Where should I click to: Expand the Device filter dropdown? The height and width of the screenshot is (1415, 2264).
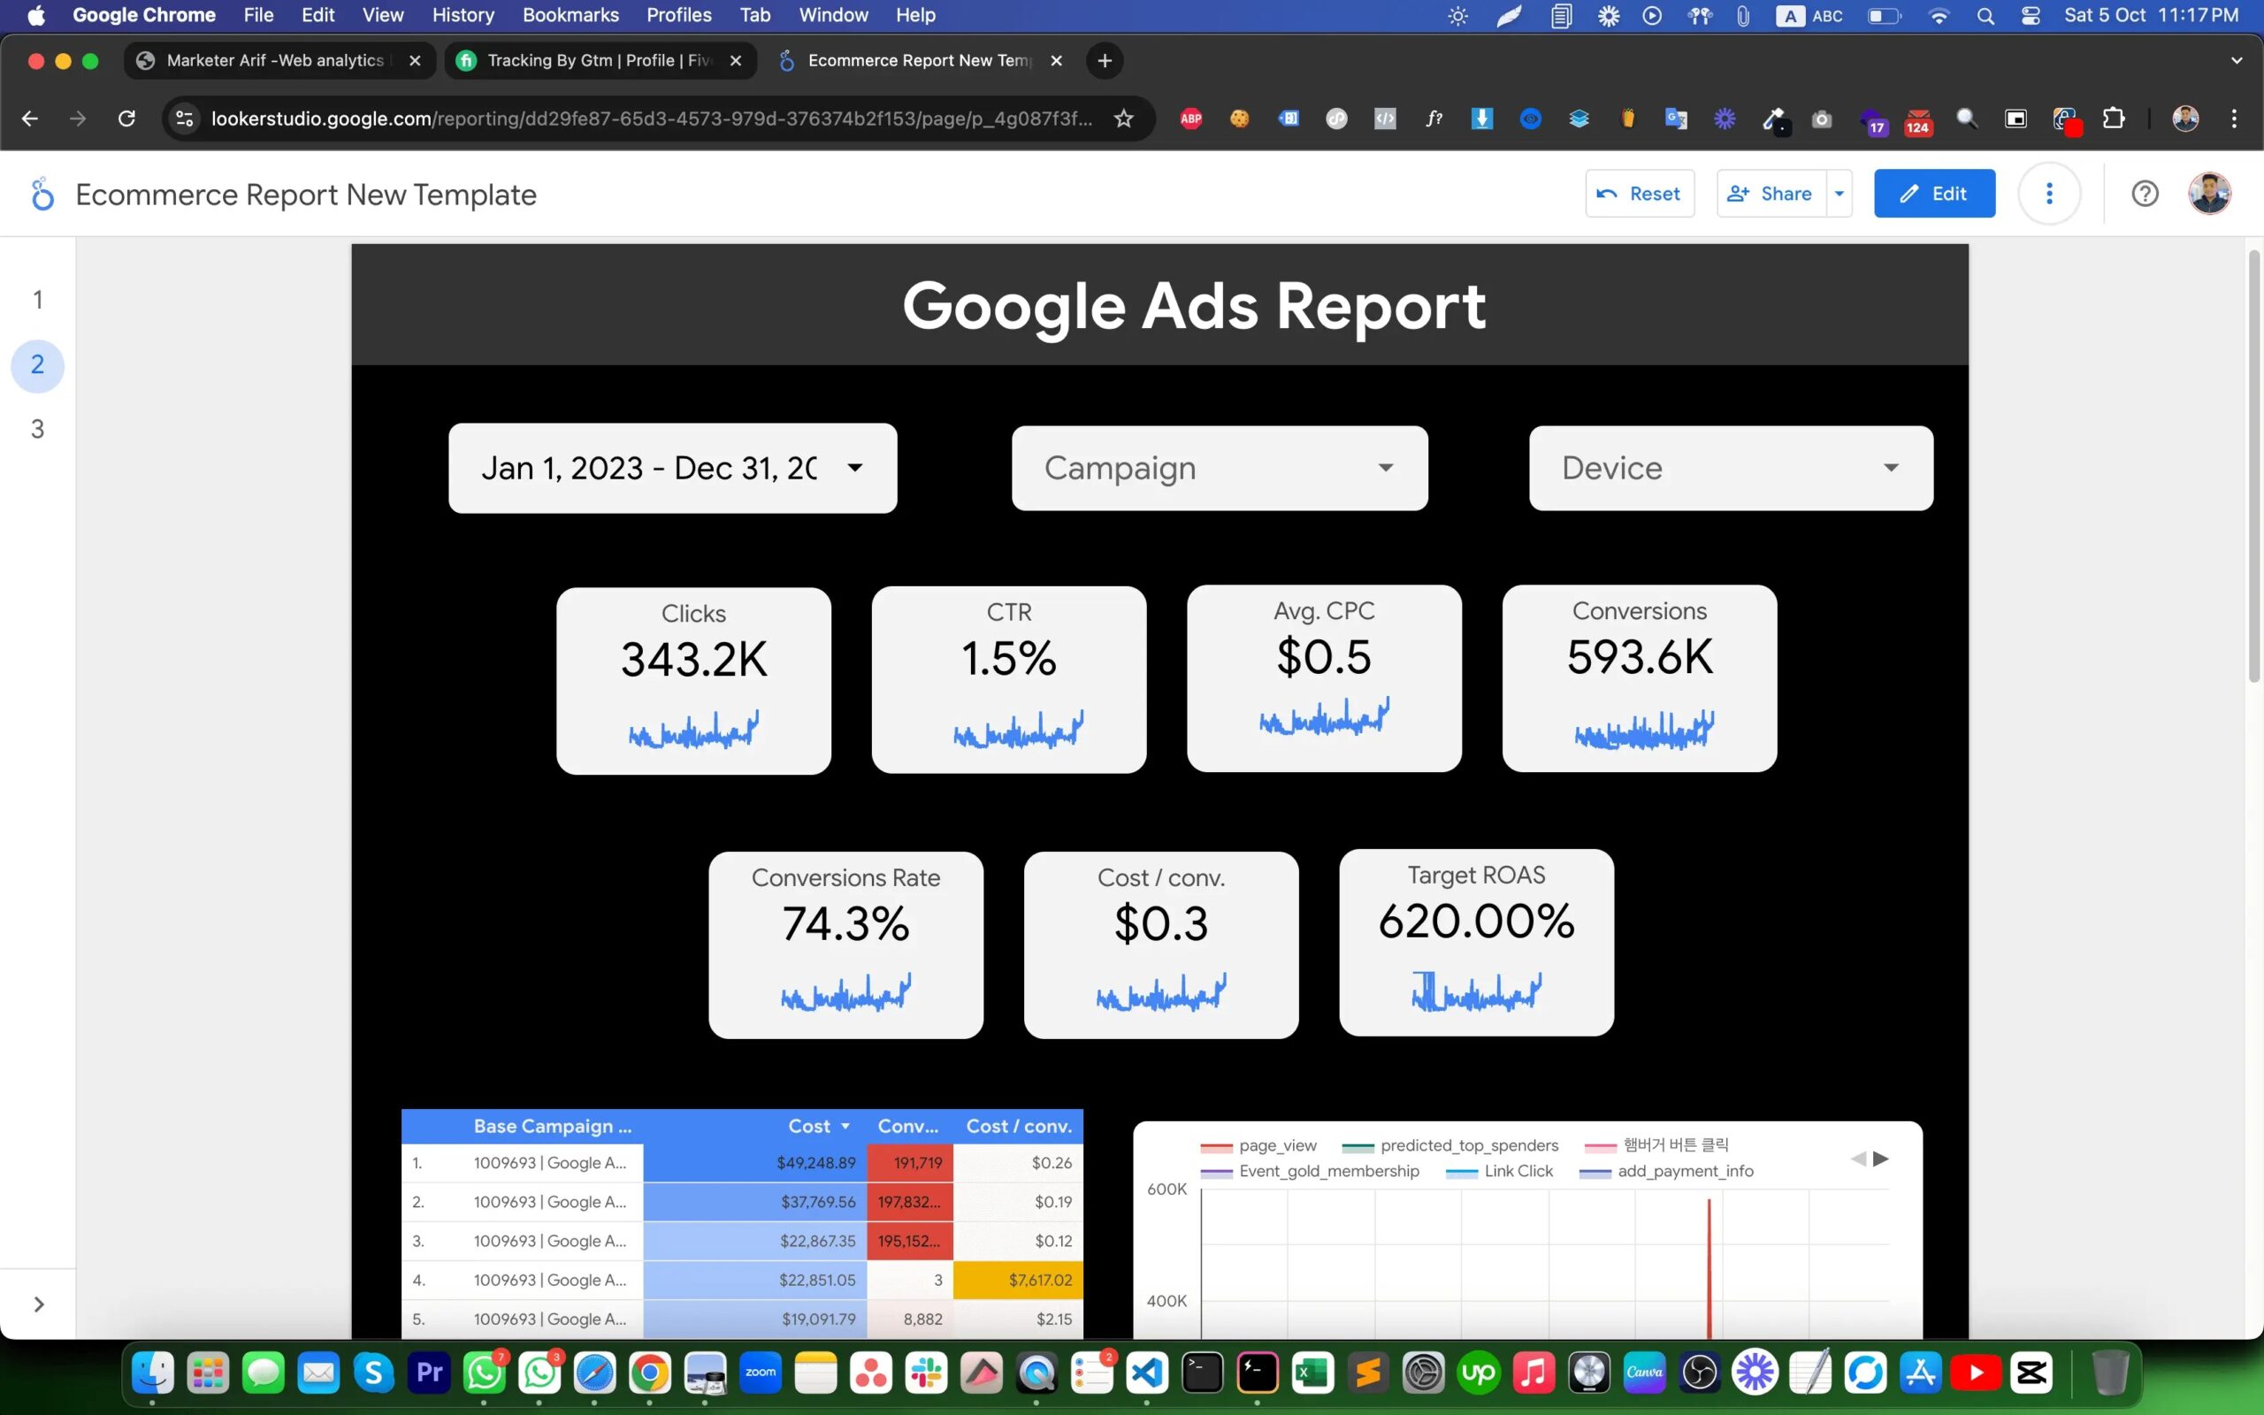(1731, 468)
